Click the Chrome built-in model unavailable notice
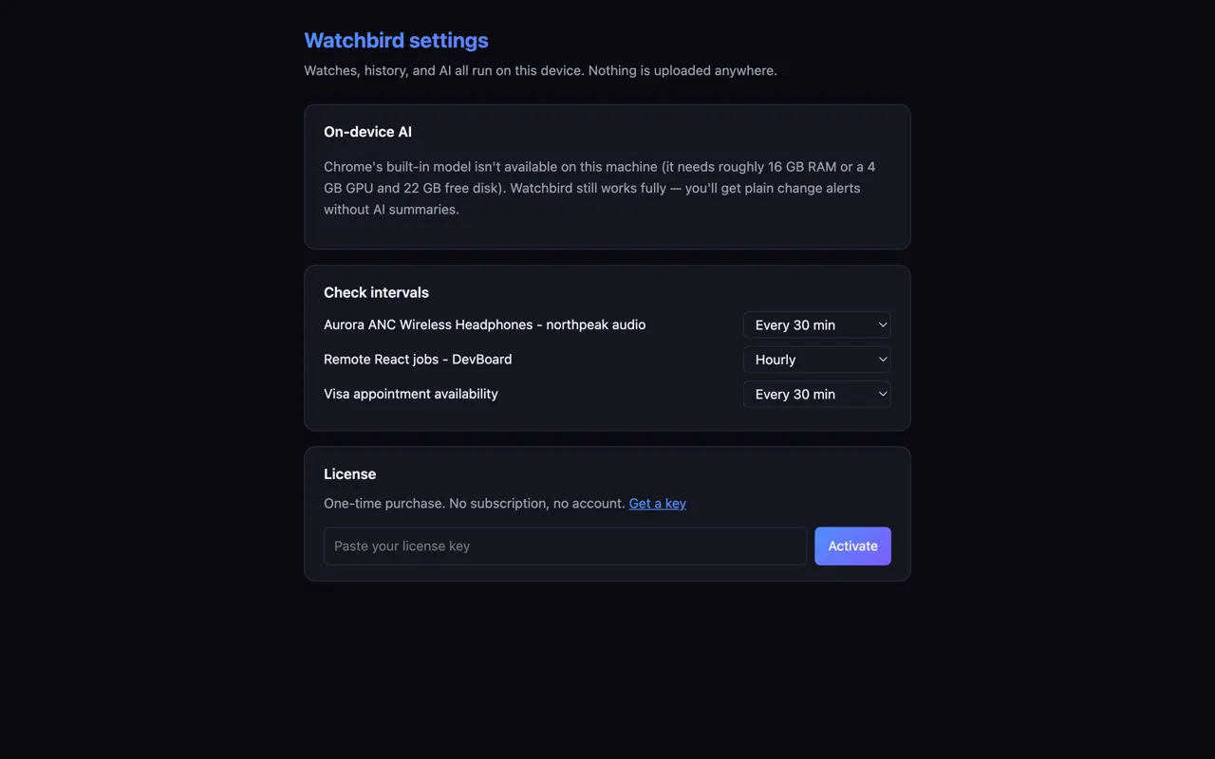The image size is (1215, 759). click(x=600, y=188)
